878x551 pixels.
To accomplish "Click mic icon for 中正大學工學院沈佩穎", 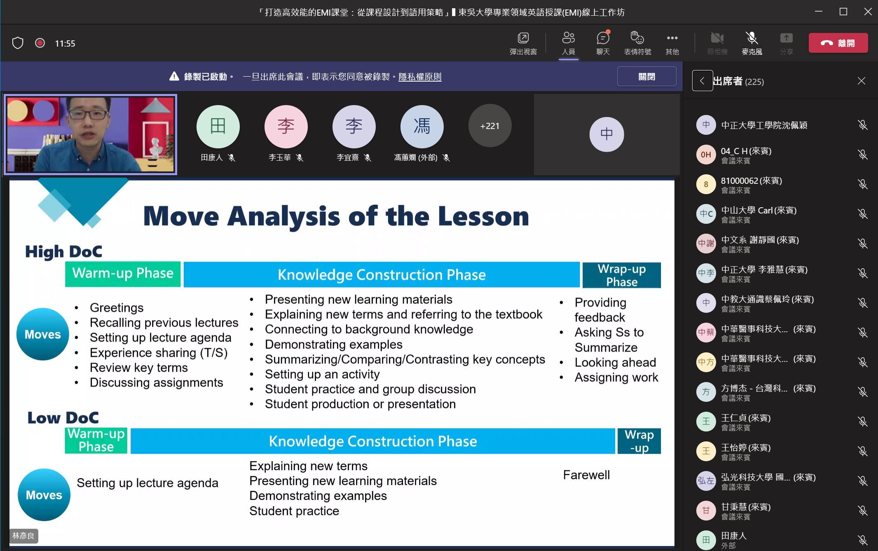I will pyautogui.click(x=862, y=125).
